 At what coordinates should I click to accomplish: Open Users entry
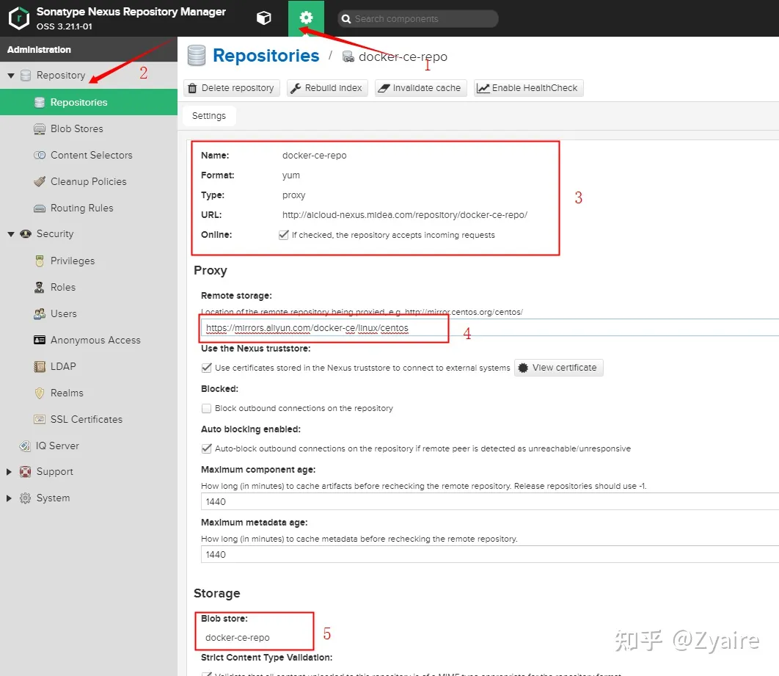point(64,313)
